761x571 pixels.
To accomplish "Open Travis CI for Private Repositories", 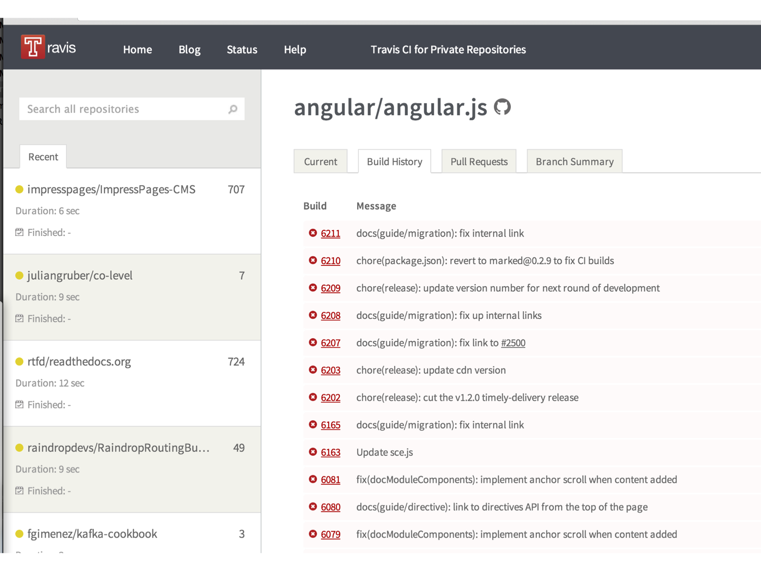I will pos(448,50).
